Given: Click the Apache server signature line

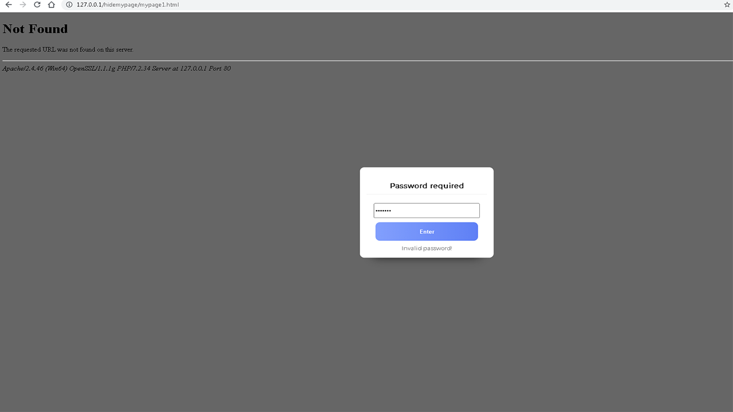Looking at the screenshot, I should 117,69.
